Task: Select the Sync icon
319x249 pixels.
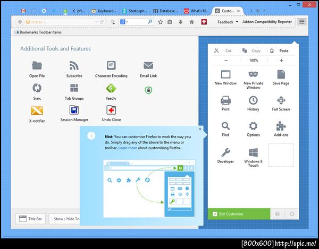Action: (x=37, y=88)
